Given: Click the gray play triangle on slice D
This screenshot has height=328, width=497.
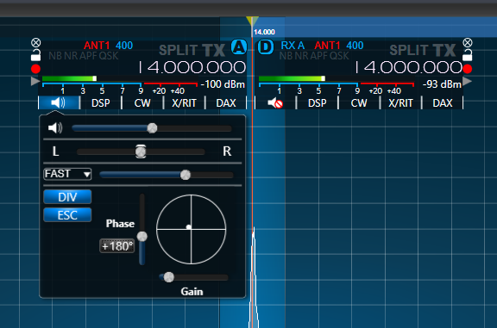Looking at the screenshot, I should tap(467, 81).
